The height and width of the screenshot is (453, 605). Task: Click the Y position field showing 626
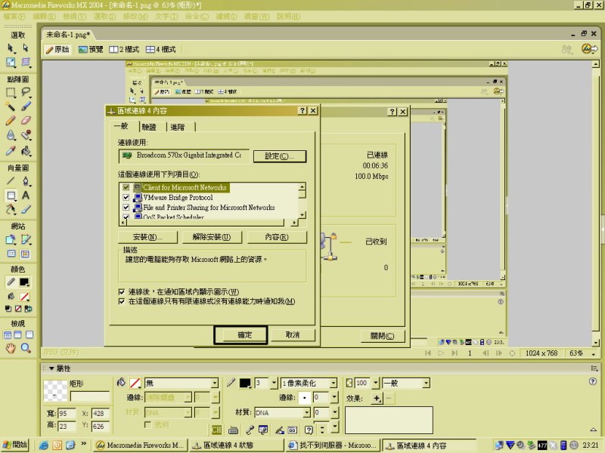101,426
